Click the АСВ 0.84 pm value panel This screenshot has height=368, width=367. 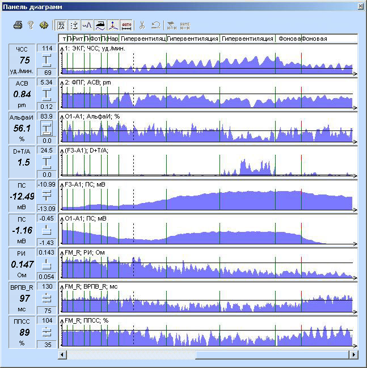pos(22,94)
